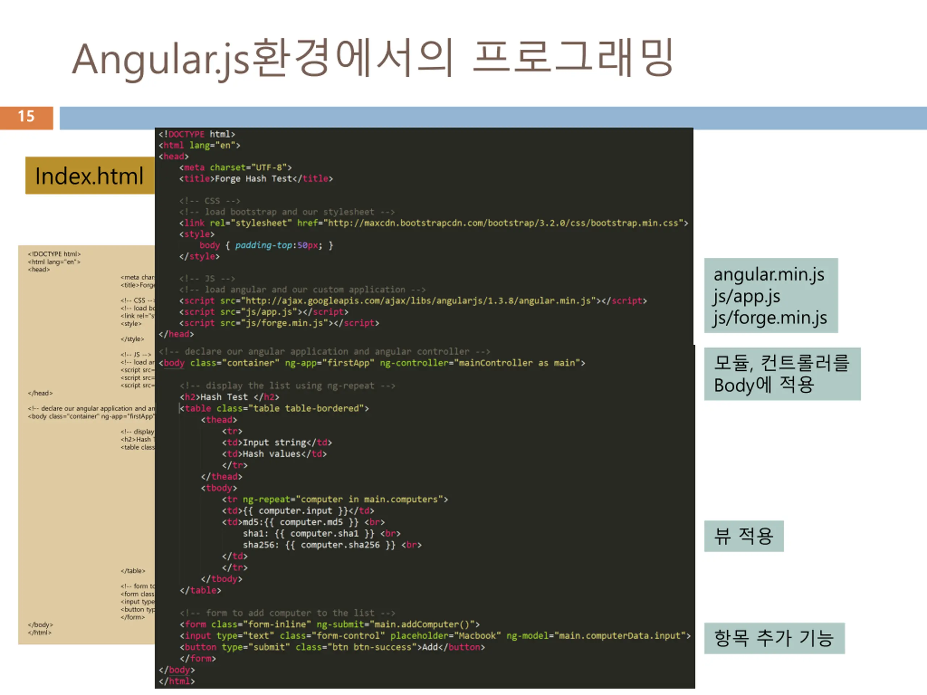Click the tan box '</table>' line
The image size is (927, 695).
(x=133, y=570)
